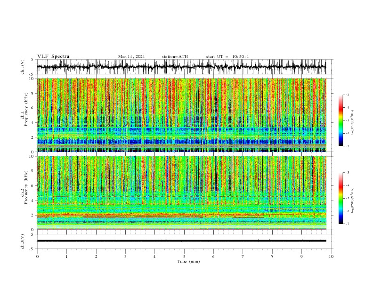Click the -5 tick on ch.2 color bar
The height and width of the screenshot is (288, 373).
click(x=348, y=198)
